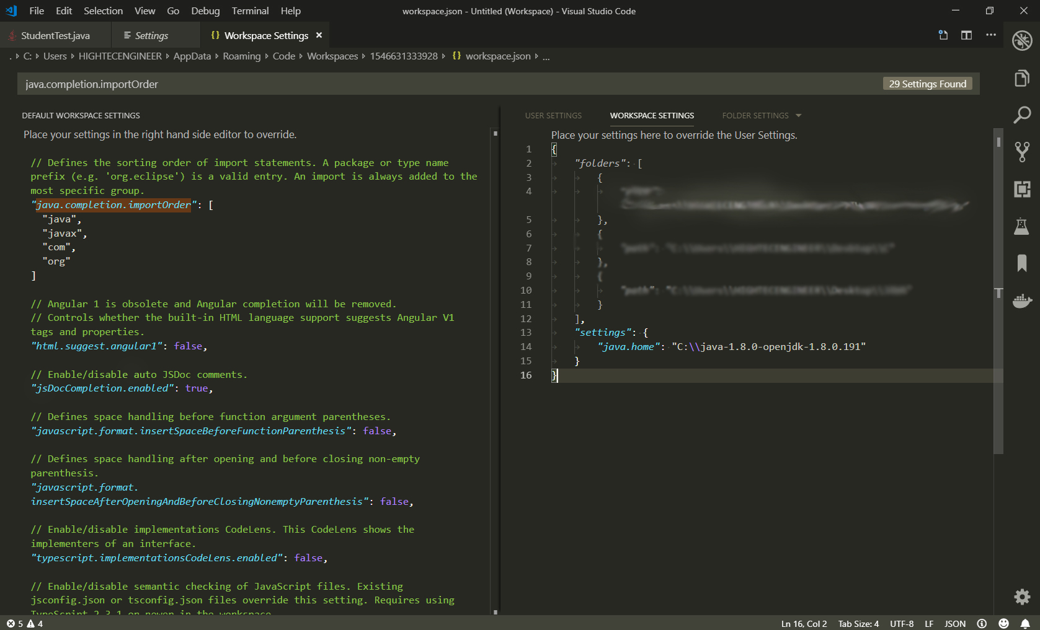Change the language mode JSON
Viewport: 1040px width, 630px height.
click(x=955, y=624)
